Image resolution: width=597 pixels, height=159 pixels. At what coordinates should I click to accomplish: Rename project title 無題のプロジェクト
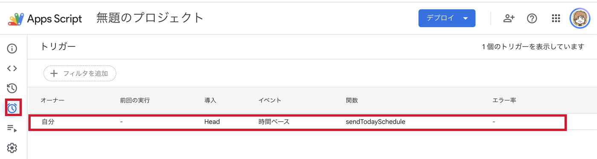tap(150, 18)
